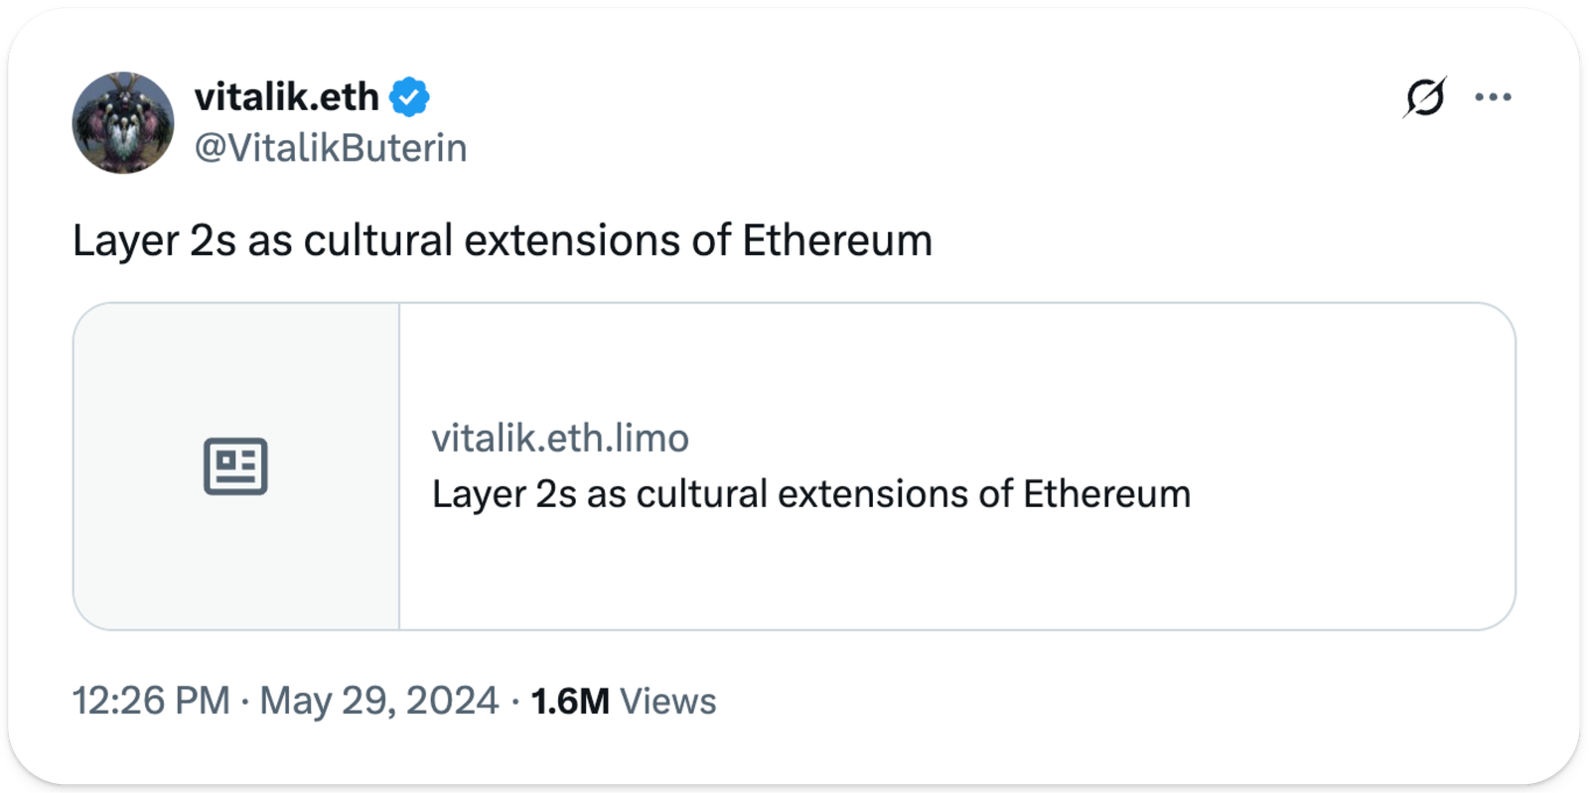
Task: Click the word Ethereum in the tweet text
Action: click(837, 241)
